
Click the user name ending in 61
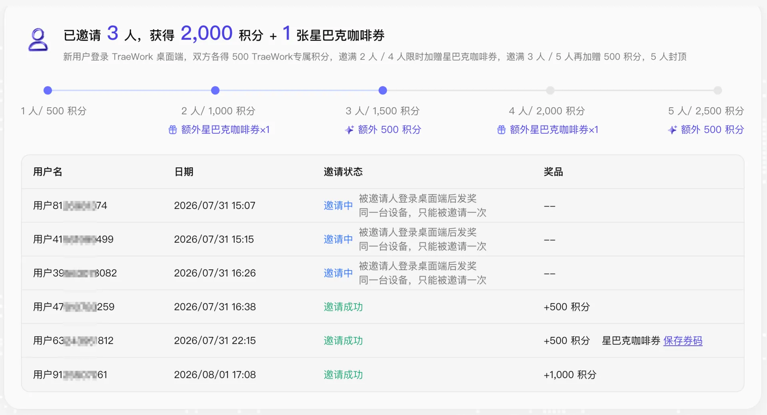(70, 375)
